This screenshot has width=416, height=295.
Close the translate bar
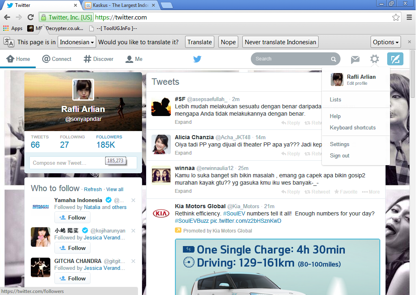pyautogui.click(x=410, y=42)
